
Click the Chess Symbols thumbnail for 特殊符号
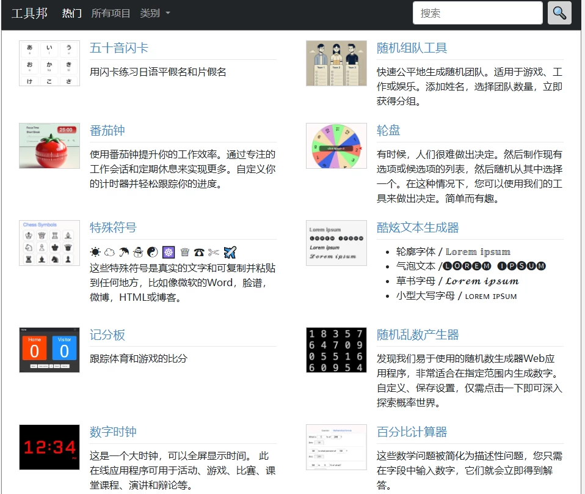point(49,243)
